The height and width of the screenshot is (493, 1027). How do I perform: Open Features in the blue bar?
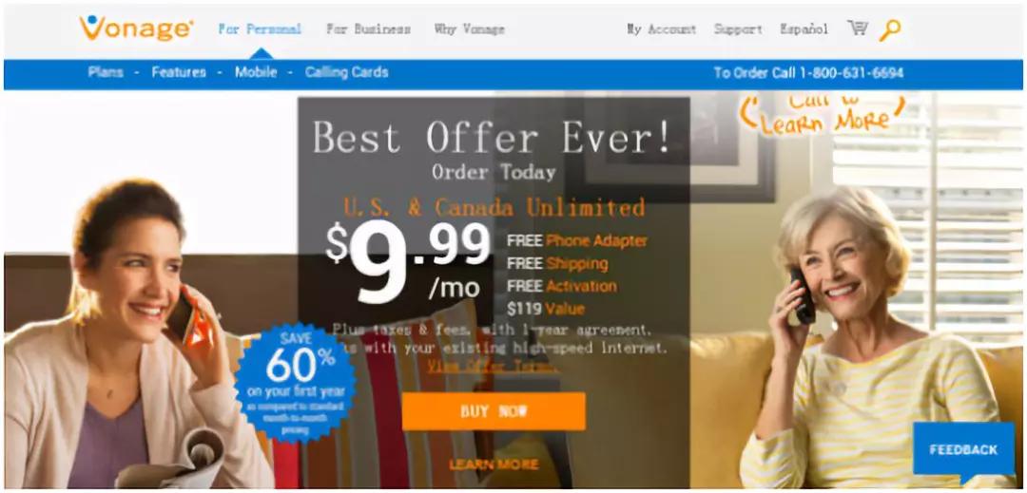point(179,72)
